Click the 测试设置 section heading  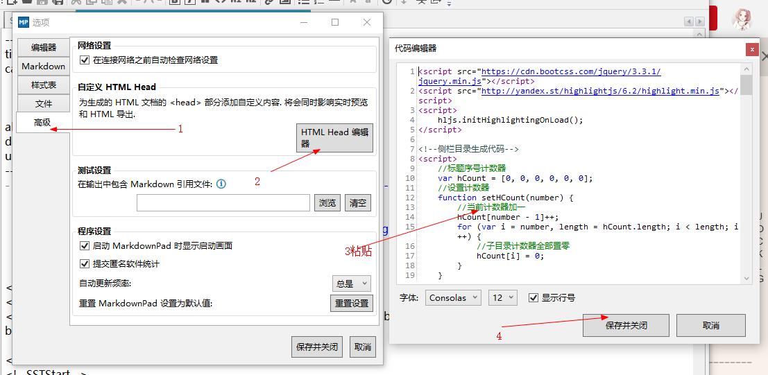(x=94, y=170)
